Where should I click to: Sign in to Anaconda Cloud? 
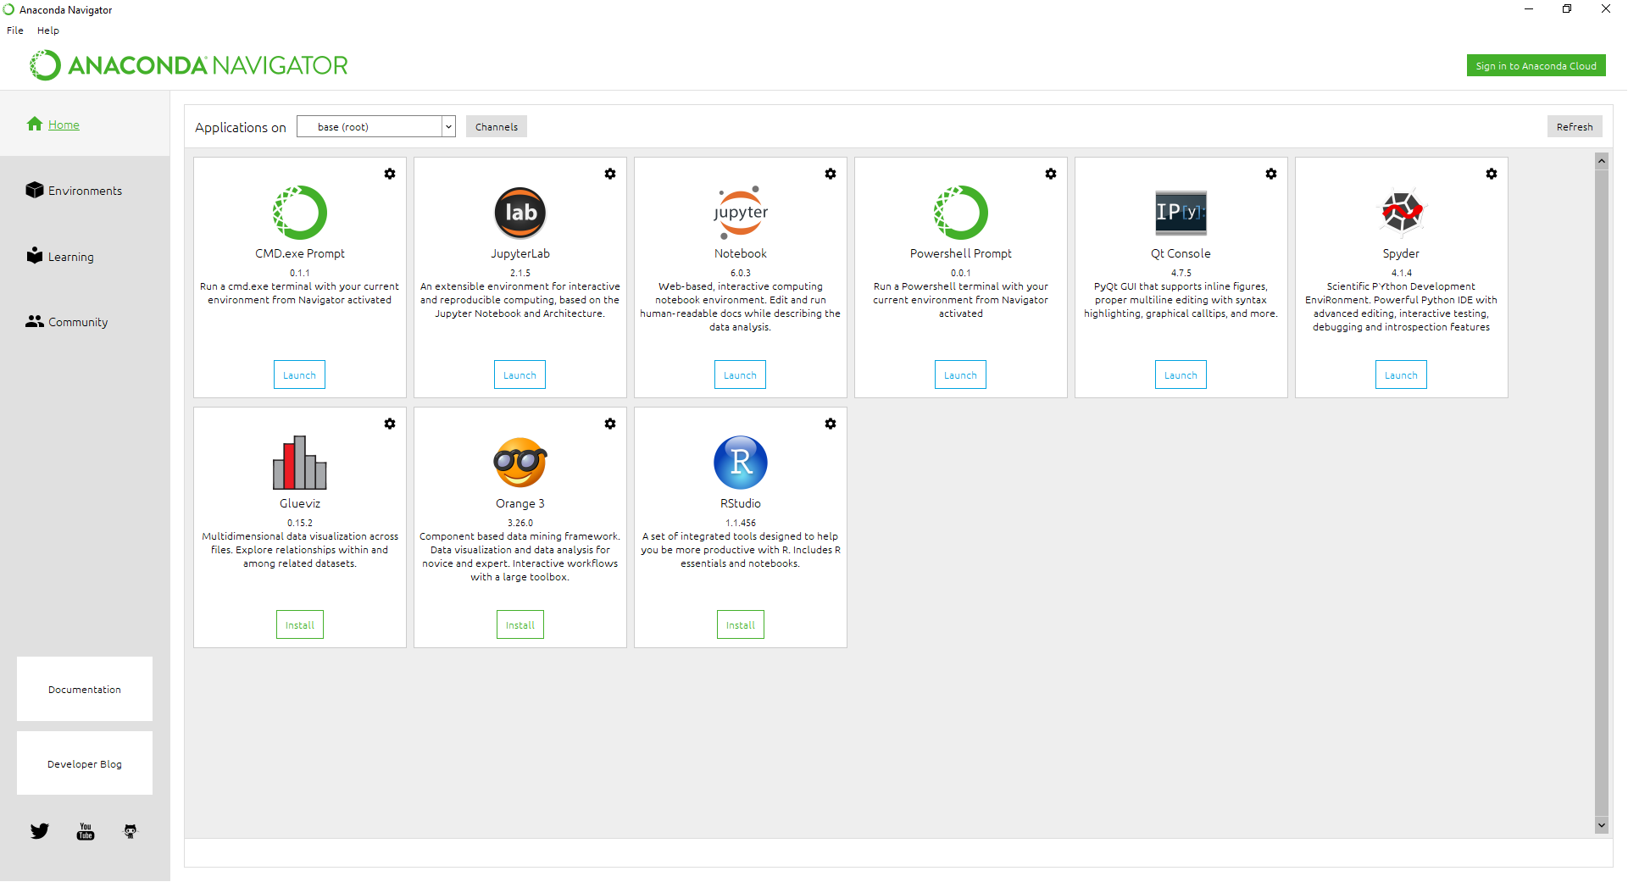(x=1536, y=65)
